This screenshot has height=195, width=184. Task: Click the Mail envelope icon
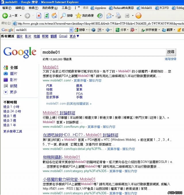(109, 16)
